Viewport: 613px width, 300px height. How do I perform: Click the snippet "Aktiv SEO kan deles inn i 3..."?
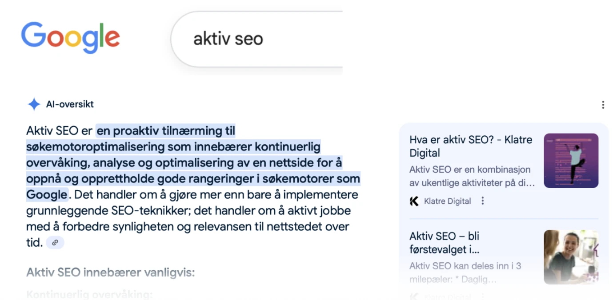coord(465,272)
